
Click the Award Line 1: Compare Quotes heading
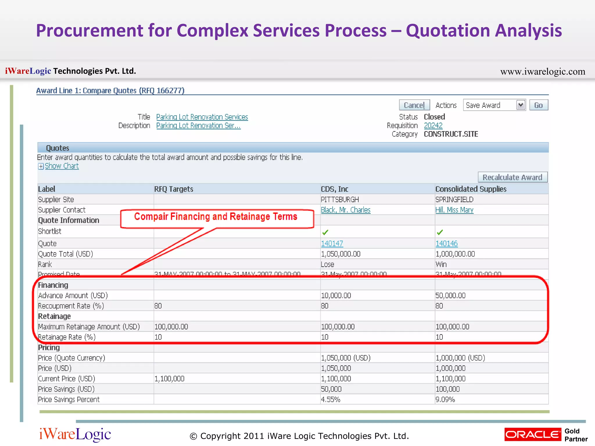[110, 91]
